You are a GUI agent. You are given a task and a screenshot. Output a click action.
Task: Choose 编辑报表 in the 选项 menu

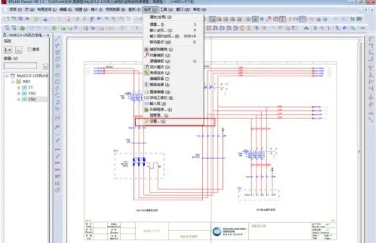click(174, 79)
